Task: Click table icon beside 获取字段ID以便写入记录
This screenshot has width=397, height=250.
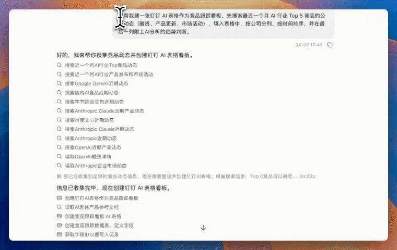Action: click(x=59, y=234)
